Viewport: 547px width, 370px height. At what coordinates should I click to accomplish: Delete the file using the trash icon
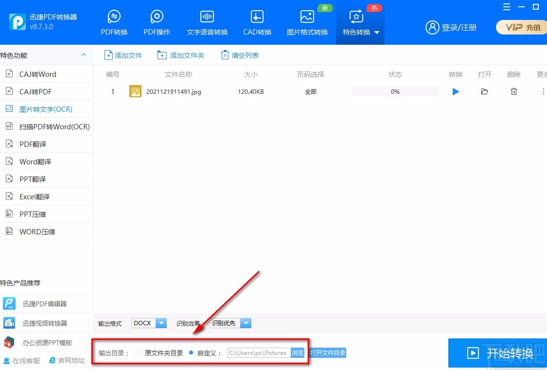coord(513,91)
